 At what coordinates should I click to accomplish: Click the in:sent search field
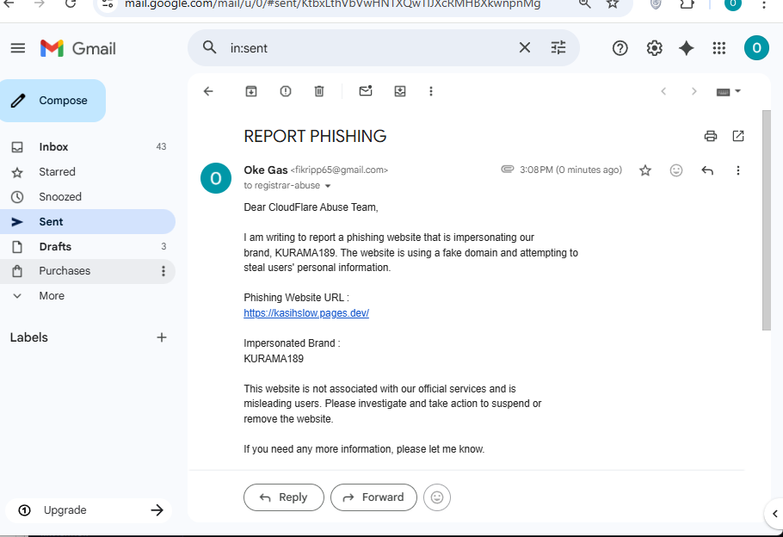[x=369, y=48]
